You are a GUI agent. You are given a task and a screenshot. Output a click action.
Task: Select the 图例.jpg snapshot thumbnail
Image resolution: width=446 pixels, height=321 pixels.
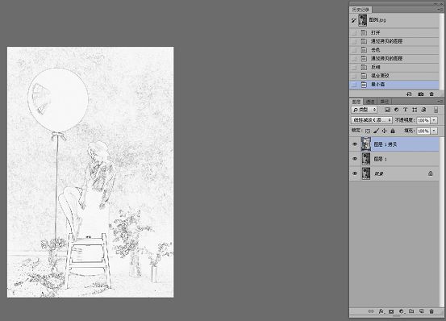(362, 20)
